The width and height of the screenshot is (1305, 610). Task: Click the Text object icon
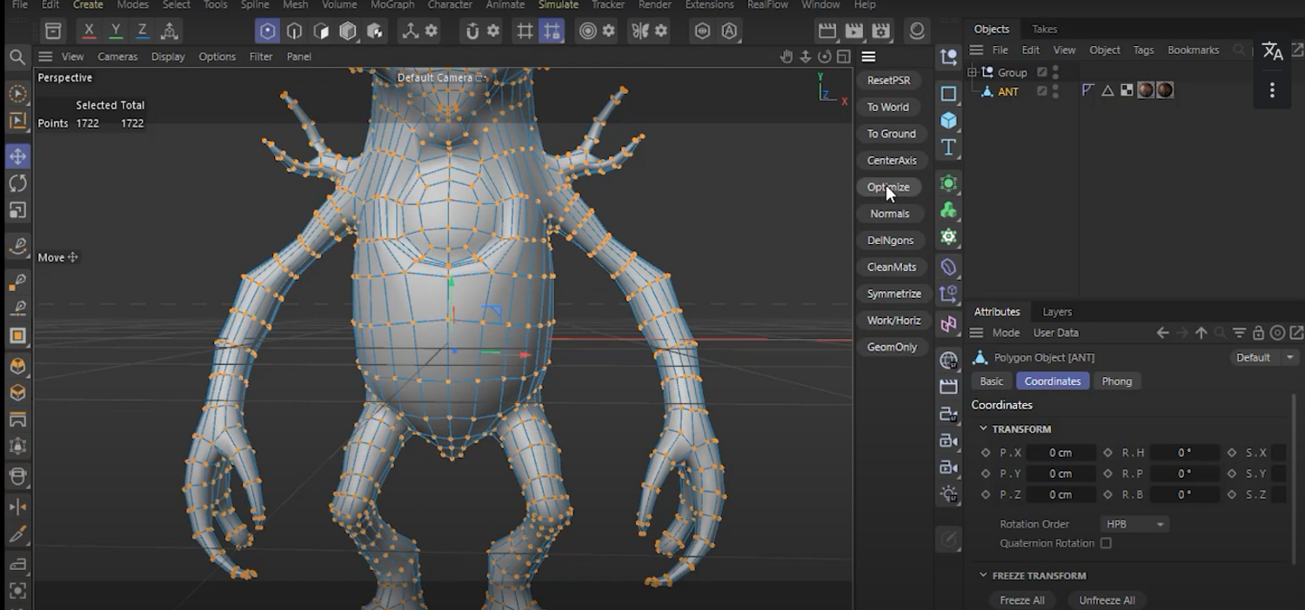click(x=948, y=147)
